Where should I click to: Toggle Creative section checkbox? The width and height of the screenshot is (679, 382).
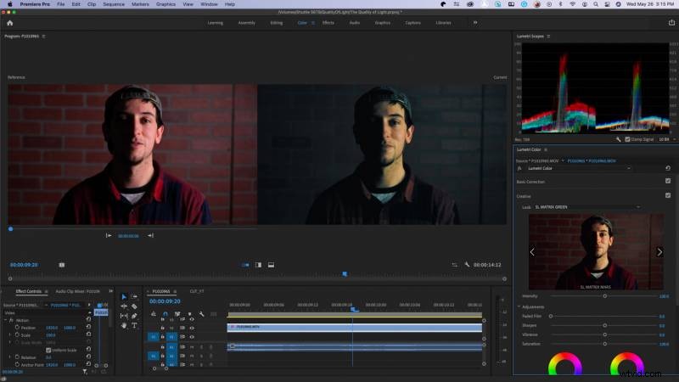(x=668, y=195)
